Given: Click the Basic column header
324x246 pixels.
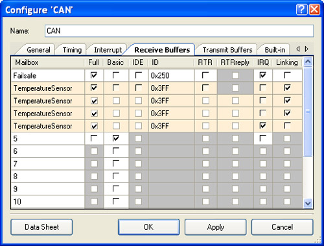Looking at the screenshot, I should click(116, 62).
